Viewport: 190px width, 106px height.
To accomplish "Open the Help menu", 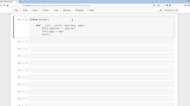I will (x=91, y=10).
